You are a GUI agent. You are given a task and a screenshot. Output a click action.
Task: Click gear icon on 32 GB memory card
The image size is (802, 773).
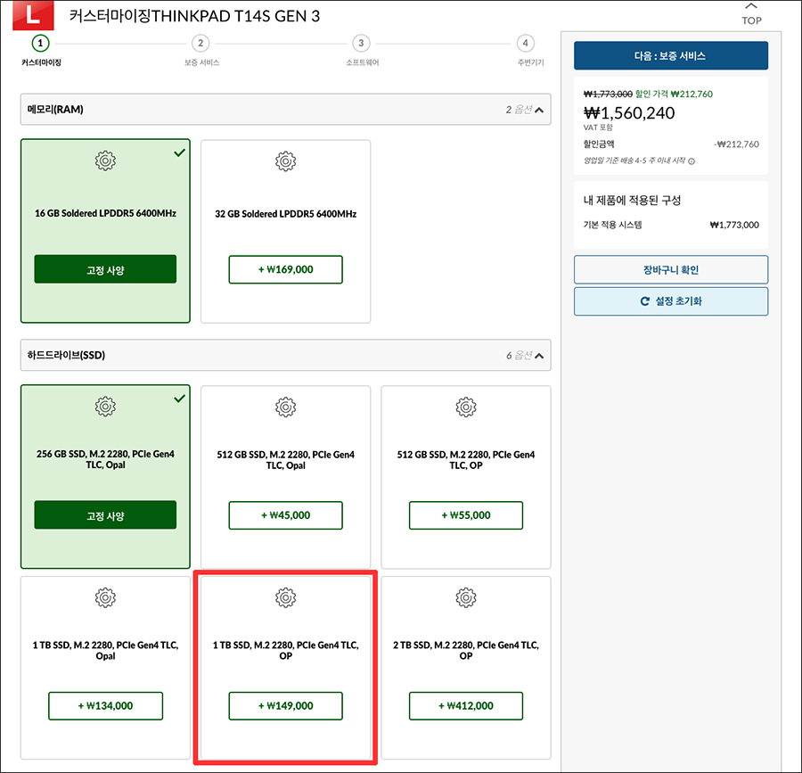(x=285, y=161)
